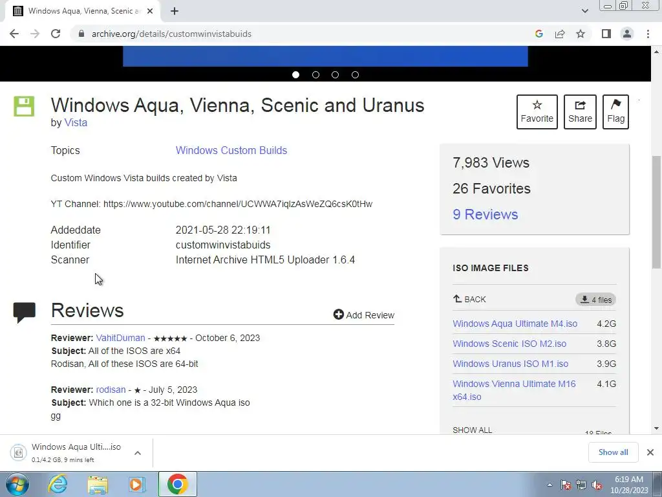Click the browser forward arrow

[x=35, y=34]
